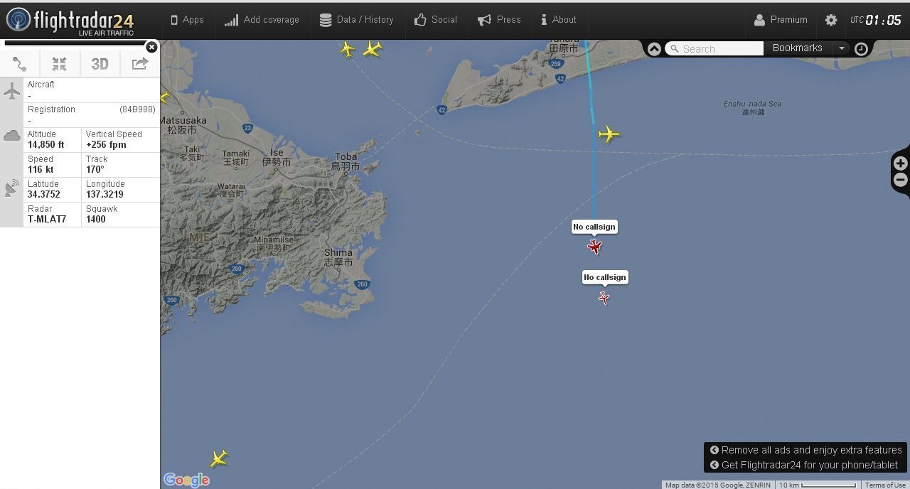Image resolution: width=910 pixels, height=489 pixels.
Task: Click the share flight icon
Action: [x=140, y=64]
